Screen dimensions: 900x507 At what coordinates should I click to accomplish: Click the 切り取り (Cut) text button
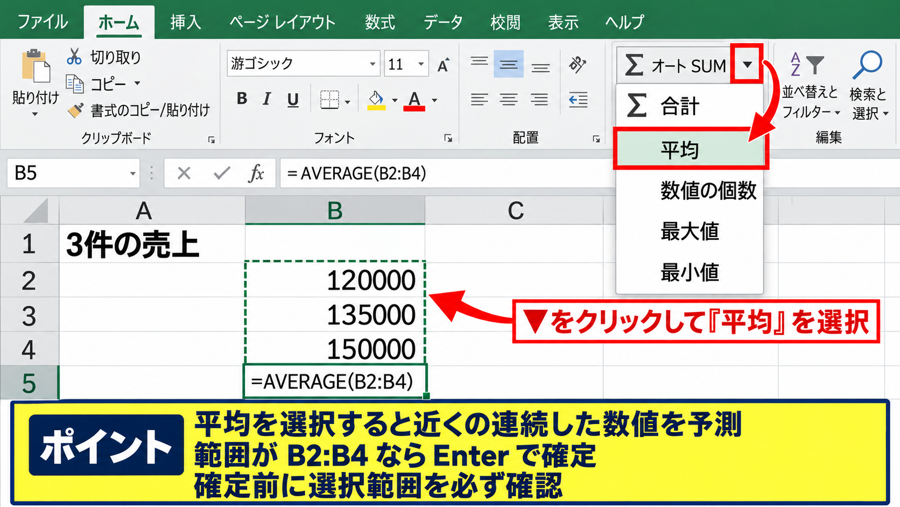(116, 57)
